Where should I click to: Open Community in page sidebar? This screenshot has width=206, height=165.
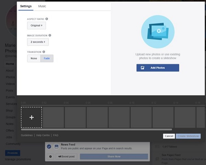coord(13,144)
